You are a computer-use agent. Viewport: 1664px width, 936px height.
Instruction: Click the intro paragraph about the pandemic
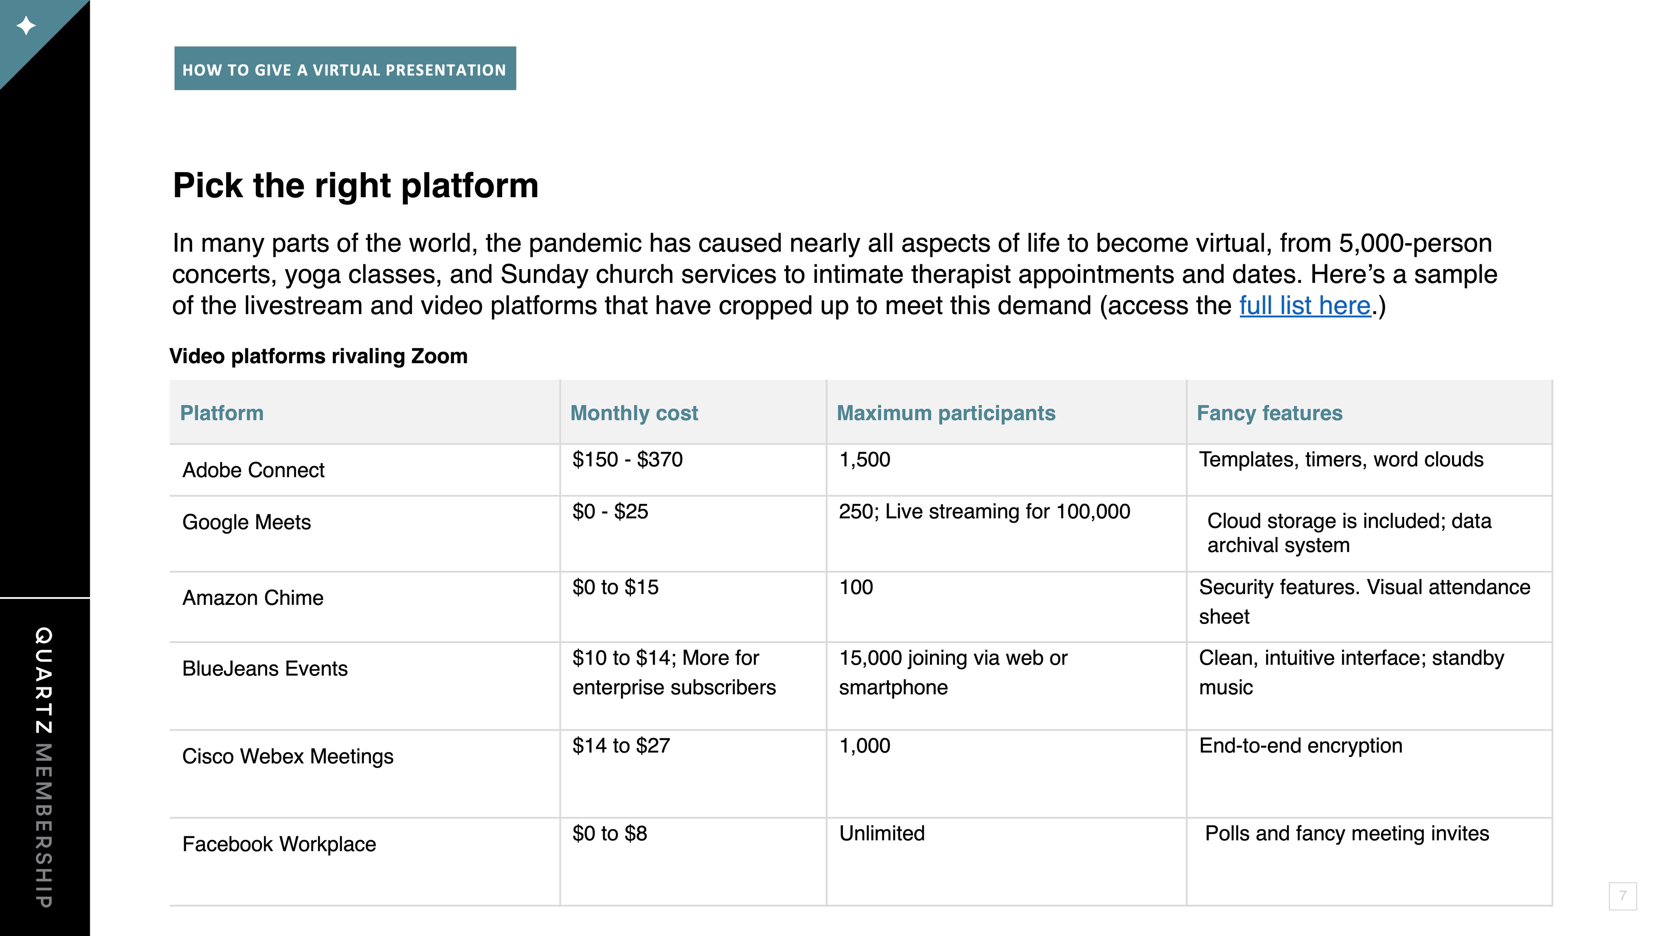coord(835,275)
